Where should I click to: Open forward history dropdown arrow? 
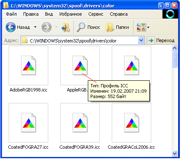tap(56, 27)
